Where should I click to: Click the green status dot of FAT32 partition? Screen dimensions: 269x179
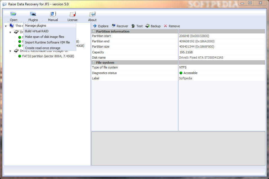click(20, 56)
